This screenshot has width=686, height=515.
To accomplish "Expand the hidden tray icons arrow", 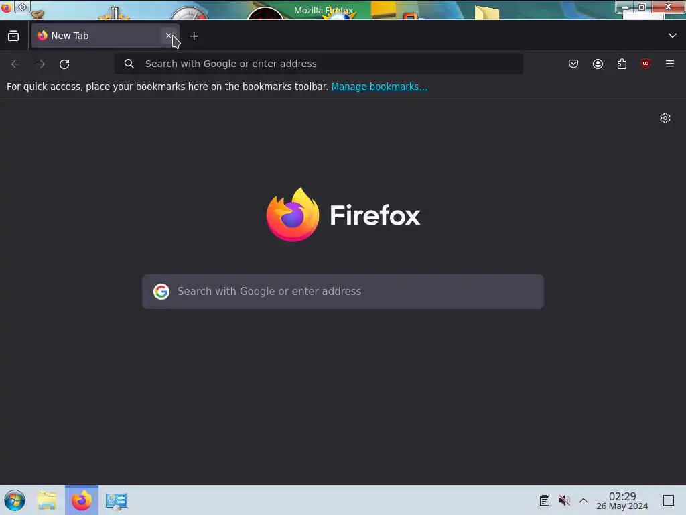I will (584, 500).
